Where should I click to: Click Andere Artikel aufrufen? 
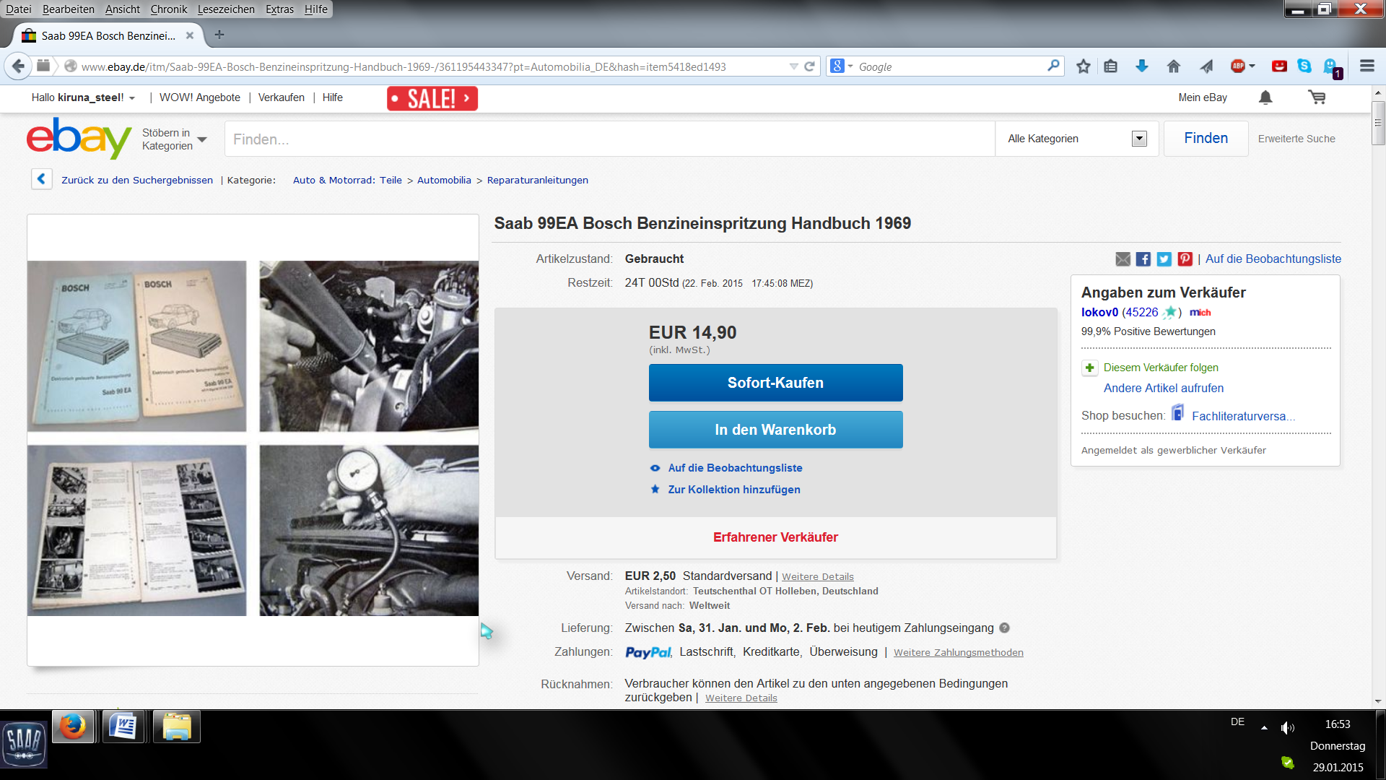(1164, 389)
